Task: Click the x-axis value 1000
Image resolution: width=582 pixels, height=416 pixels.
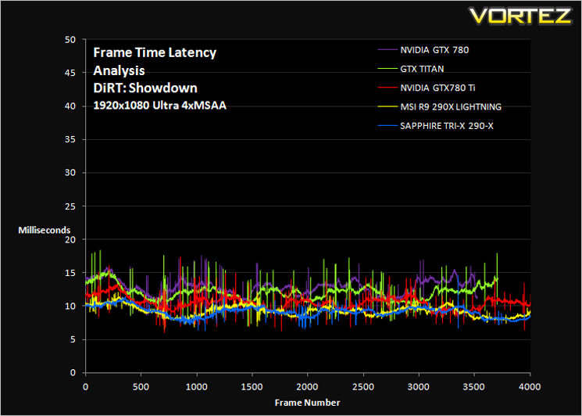Action: coord(196,387)
